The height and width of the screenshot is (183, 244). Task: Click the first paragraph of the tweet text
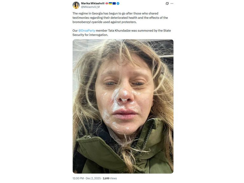click(x=121, y=18)
